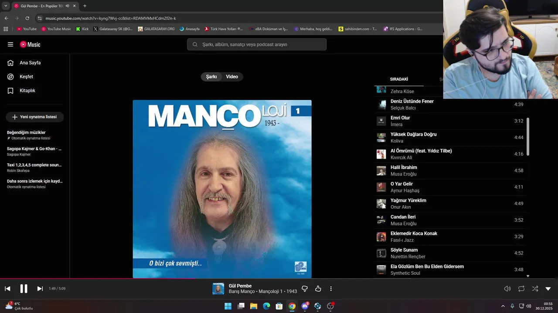Screen dimensions: 558x313
Task: Open Discord from the taskbar
Action: click(305, 306)
